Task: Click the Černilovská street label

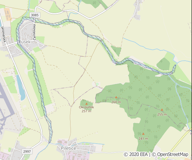Action: 34,31
